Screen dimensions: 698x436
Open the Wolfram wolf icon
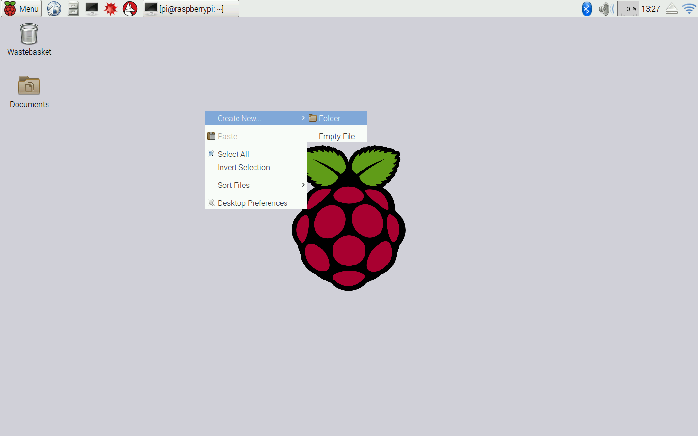[130, 9]
